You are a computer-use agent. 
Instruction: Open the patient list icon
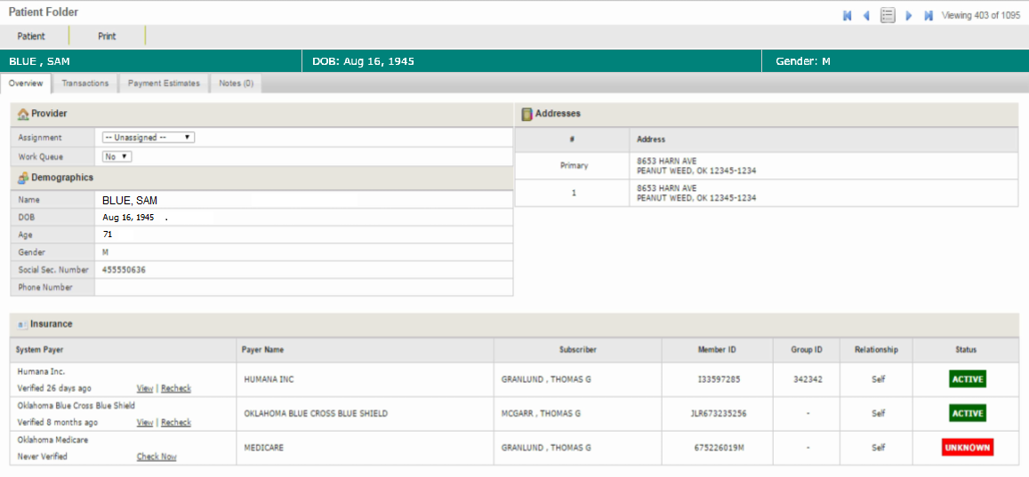(888, 16)
